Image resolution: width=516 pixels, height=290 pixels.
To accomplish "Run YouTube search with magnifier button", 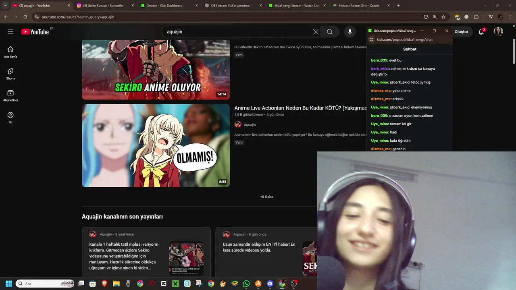I will (330, 32).
